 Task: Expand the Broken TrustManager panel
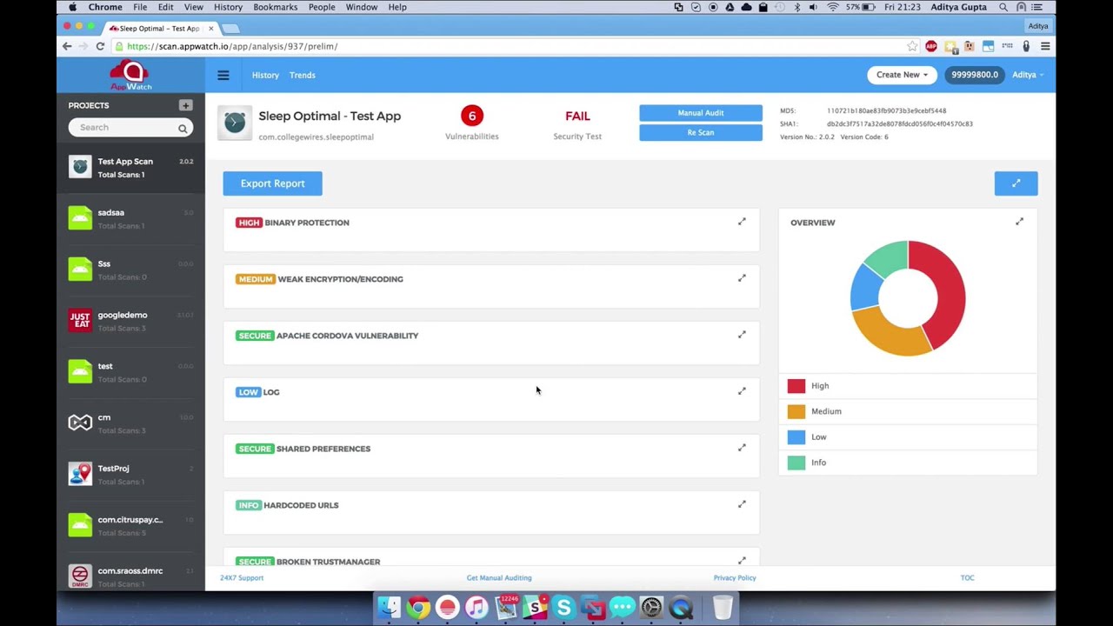click(742, 561)
